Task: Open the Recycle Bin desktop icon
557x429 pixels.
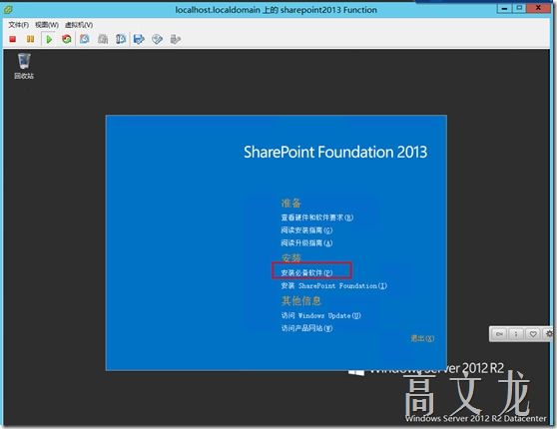Action: coord(24,66)
